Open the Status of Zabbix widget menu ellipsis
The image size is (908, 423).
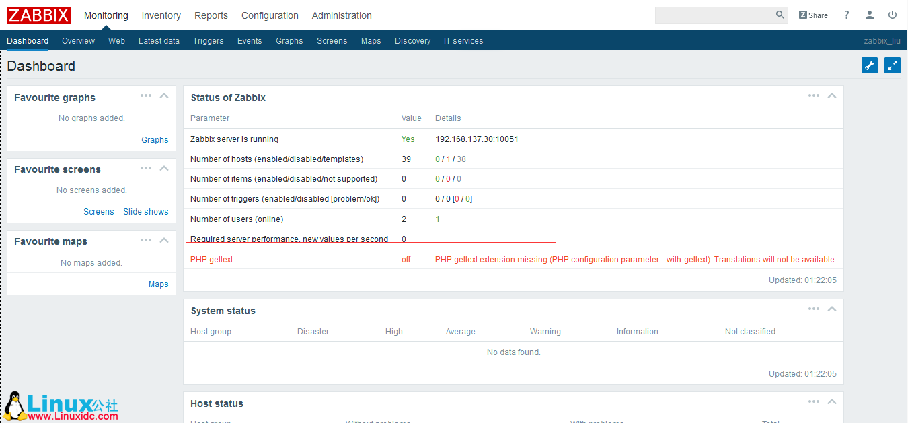tap(813, 95)
